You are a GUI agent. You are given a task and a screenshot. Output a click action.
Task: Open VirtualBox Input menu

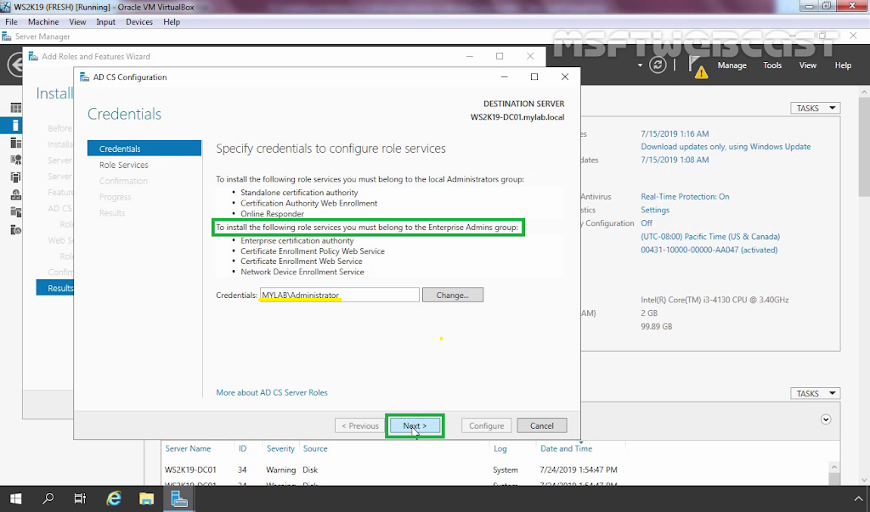coord(105,21)
